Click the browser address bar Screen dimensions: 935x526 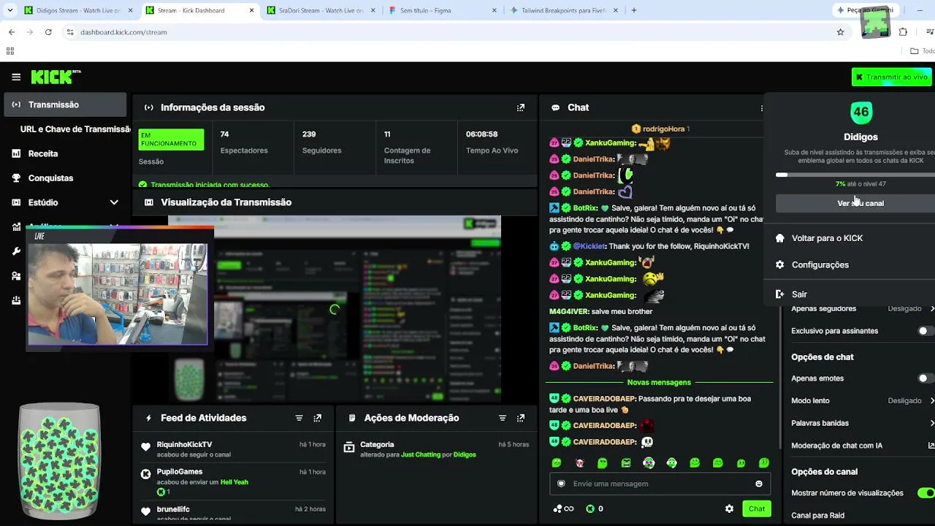point(453,32)
